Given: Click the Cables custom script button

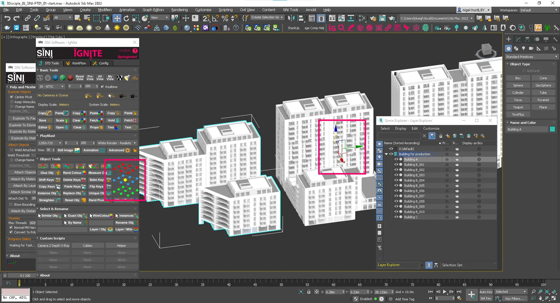Looking at the screenshot, I should [x=87, y=246].
